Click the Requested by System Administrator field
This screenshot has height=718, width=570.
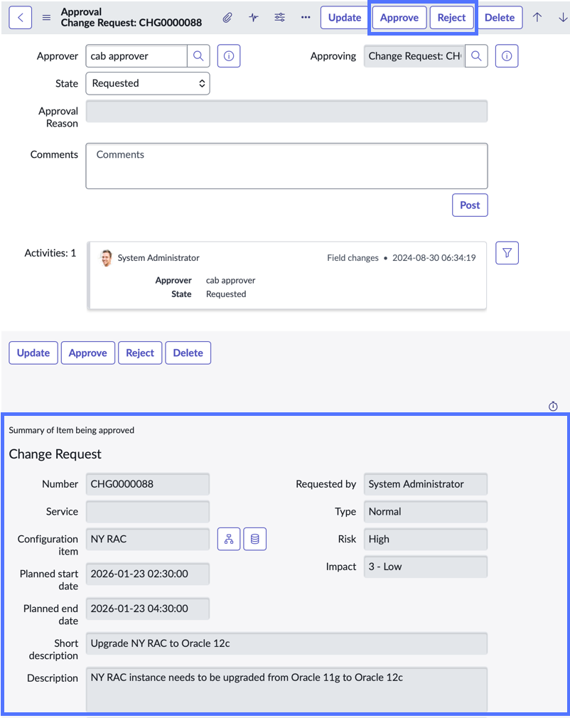[x=426, y=484]
